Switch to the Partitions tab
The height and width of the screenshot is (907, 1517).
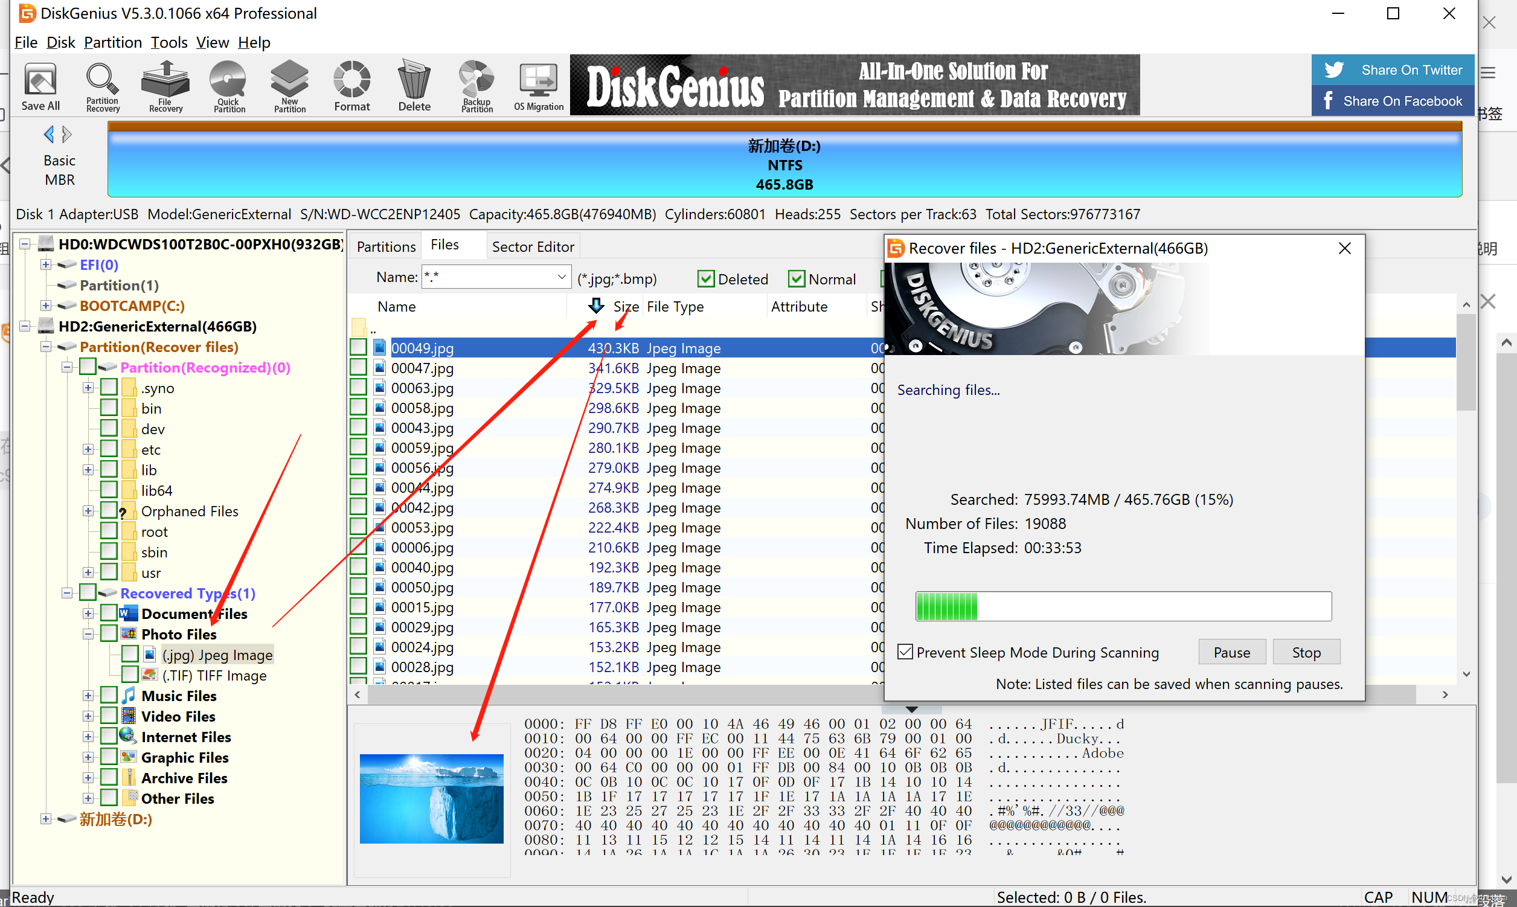click(386, 246)
